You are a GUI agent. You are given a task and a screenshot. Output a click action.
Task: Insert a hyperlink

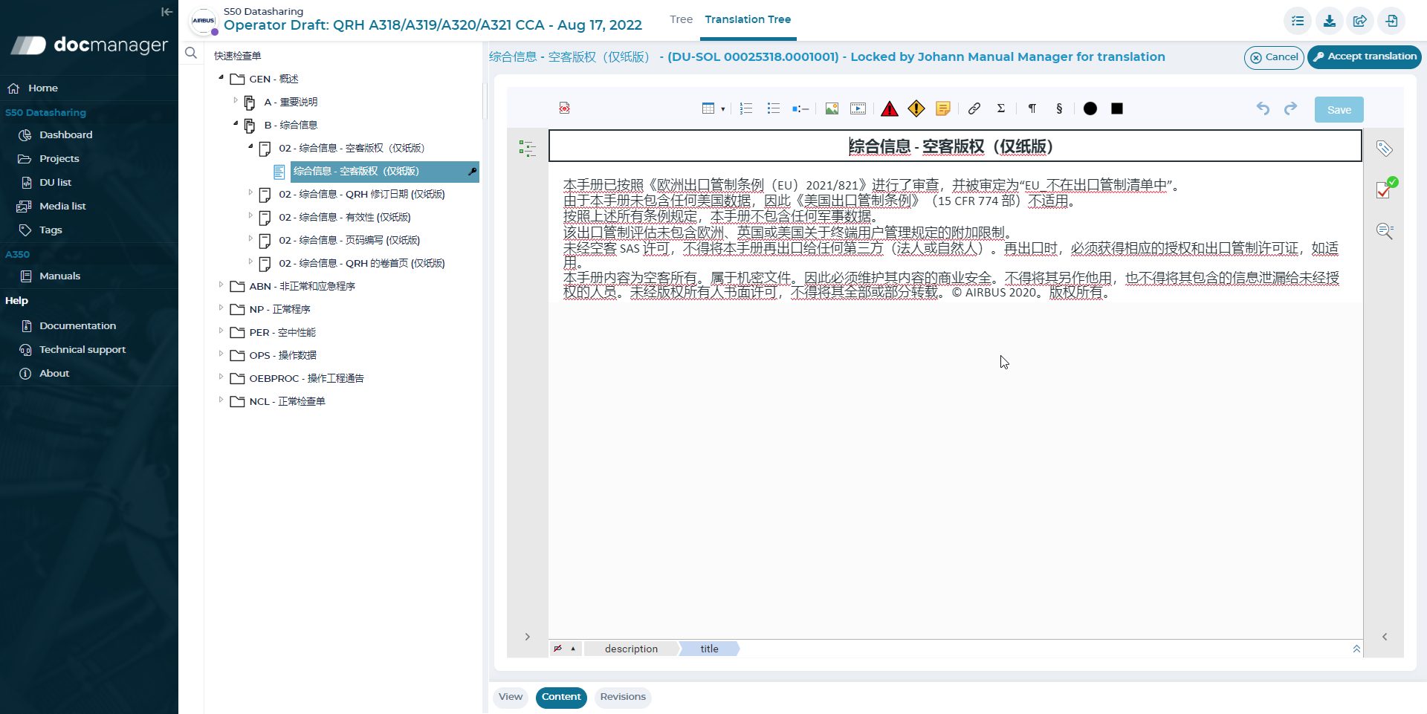pos(974,108)
